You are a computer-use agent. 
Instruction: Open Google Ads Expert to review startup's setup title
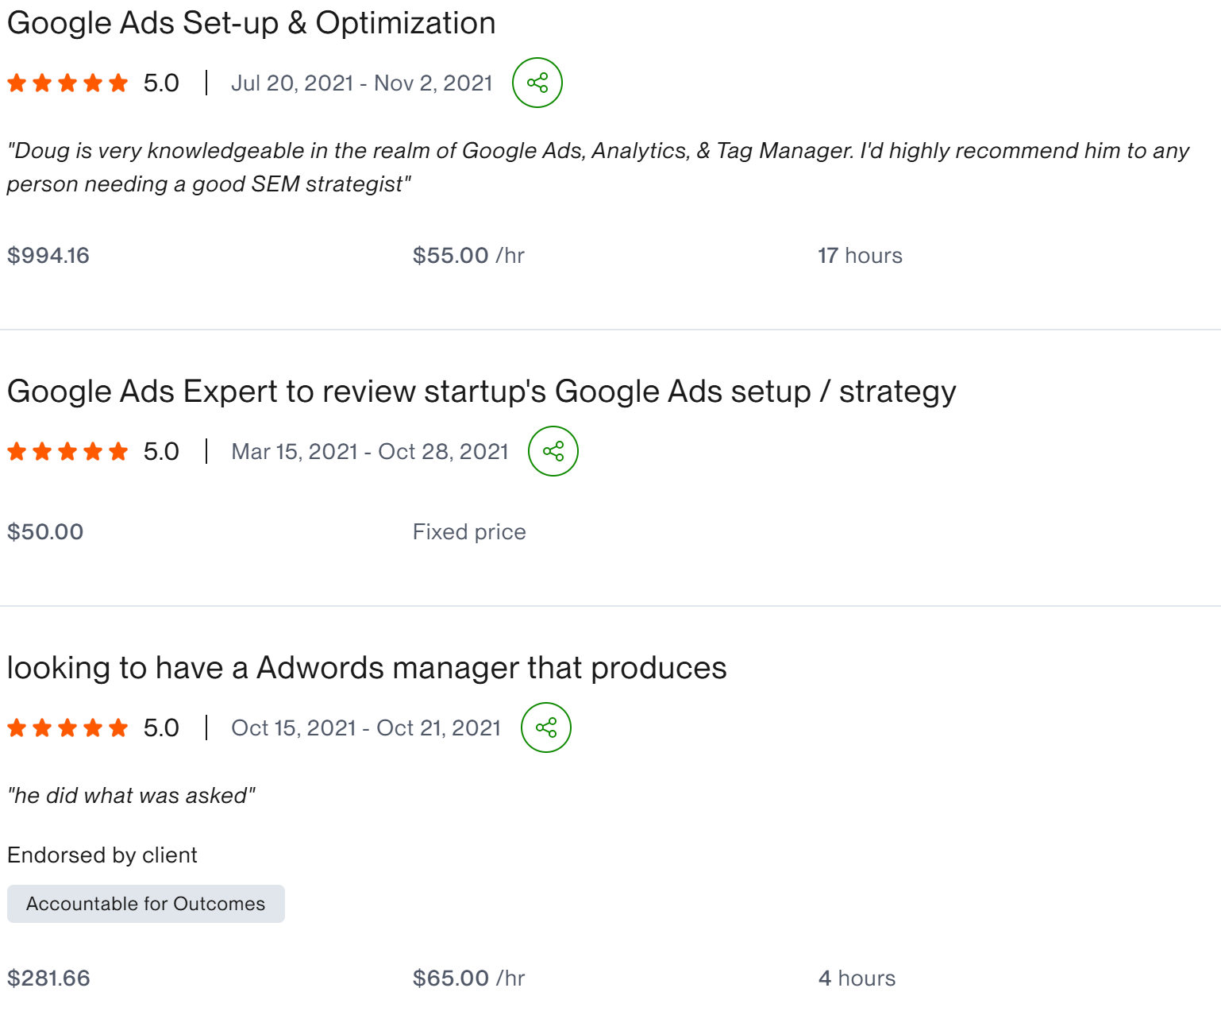coord(481,392)
